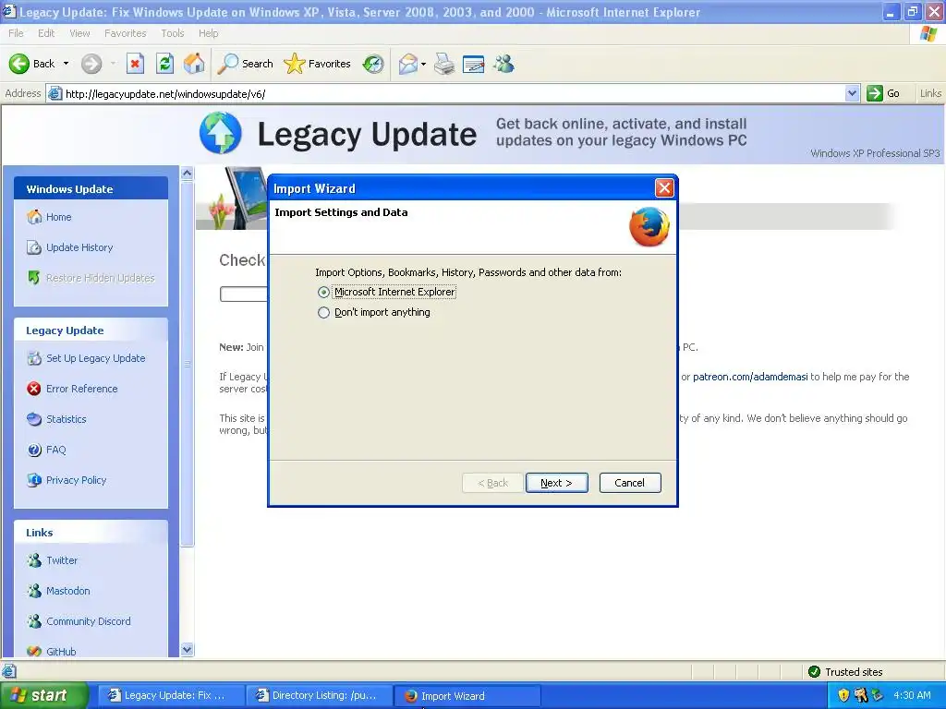The height and width of the screenshot is (709, 946).
Task: Click the Trusted sites status indicator
Action: pyautogui.click(x=844, y=672)
